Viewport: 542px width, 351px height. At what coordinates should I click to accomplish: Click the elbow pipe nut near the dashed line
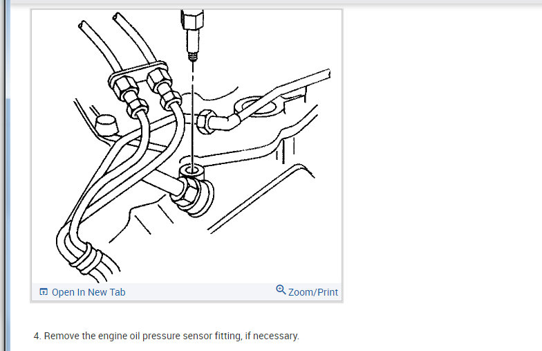pos(205,122)
